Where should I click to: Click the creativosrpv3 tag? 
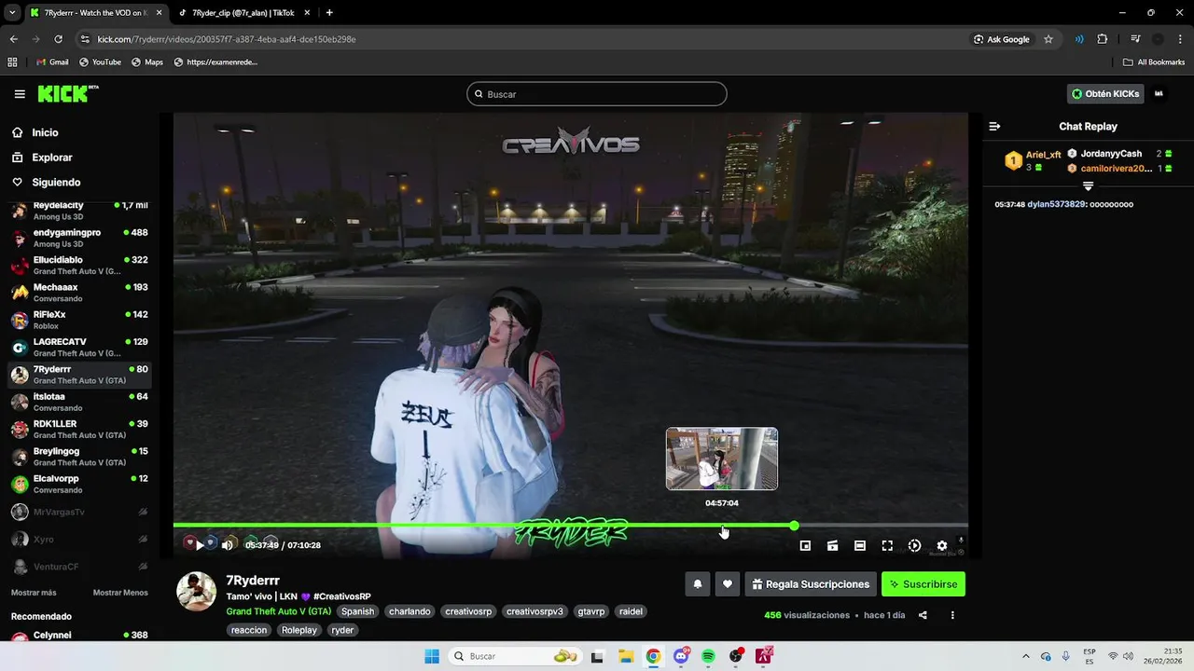pyautogui.click(x=535, y=611)
